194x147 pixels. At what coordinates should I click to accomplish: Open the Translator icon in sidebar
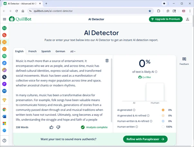coord(5,77)
